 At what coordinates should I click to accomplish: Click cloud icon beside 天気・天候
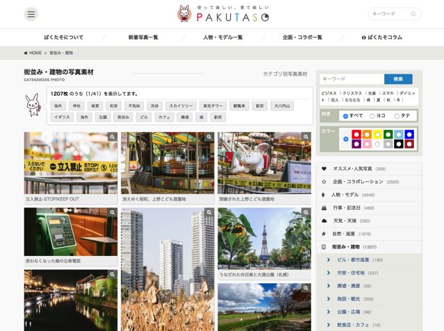point(324,221)
